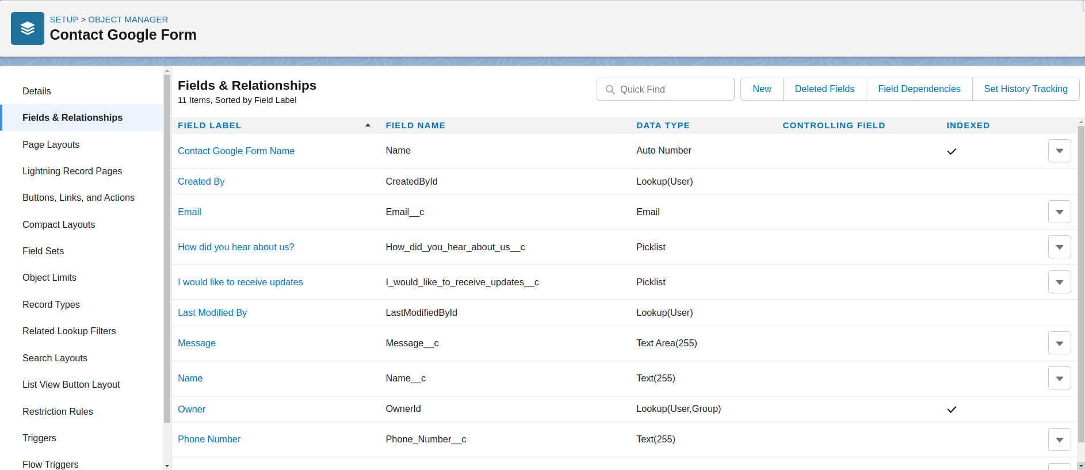Open Lightning Record Pages section

pos(72,171)
